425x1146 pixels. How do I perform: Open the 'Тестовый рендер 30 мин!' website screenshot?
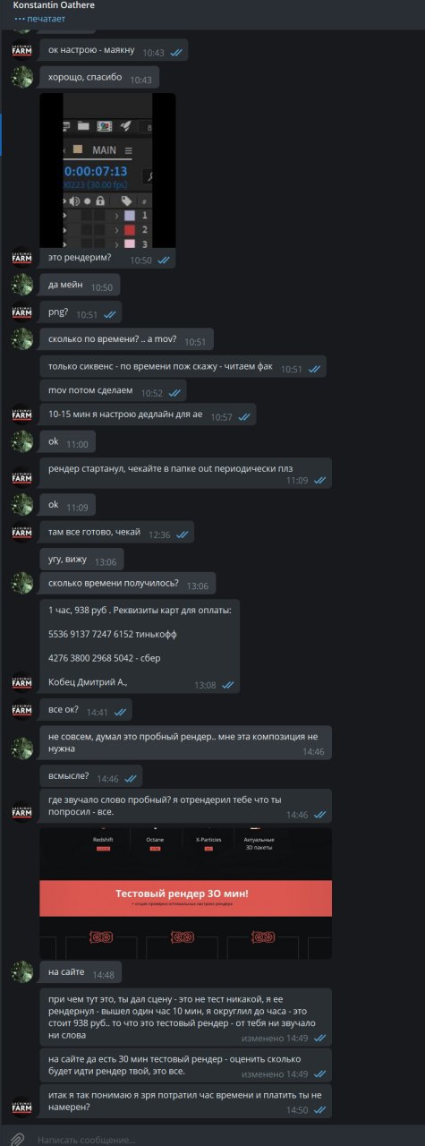[x=185, y=893]
